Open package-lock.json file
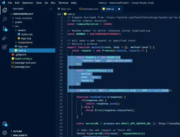 (x=26, y=63)
